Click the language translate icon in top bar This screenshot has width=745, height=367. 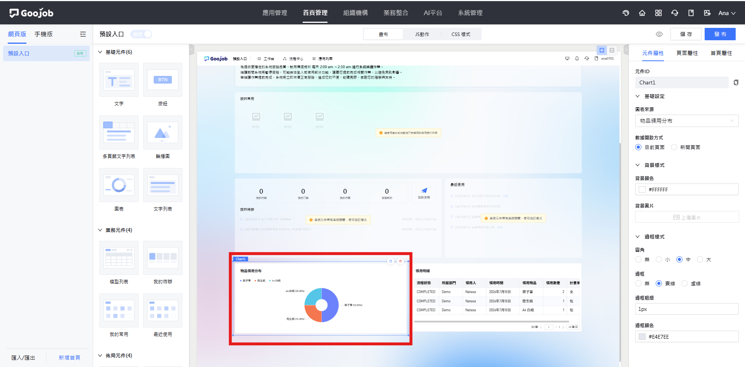tap(707, 13)
